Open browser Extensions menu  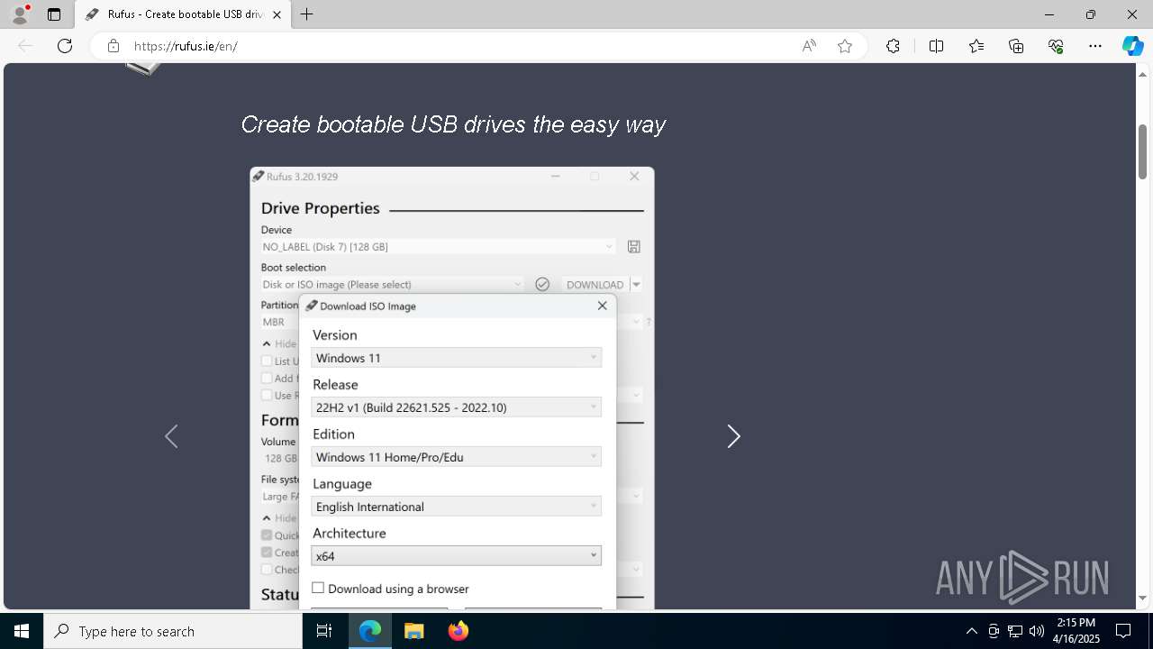coord(893,46)
